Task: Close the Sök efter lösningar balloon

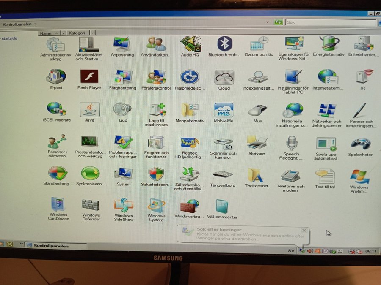Action: 304,230
